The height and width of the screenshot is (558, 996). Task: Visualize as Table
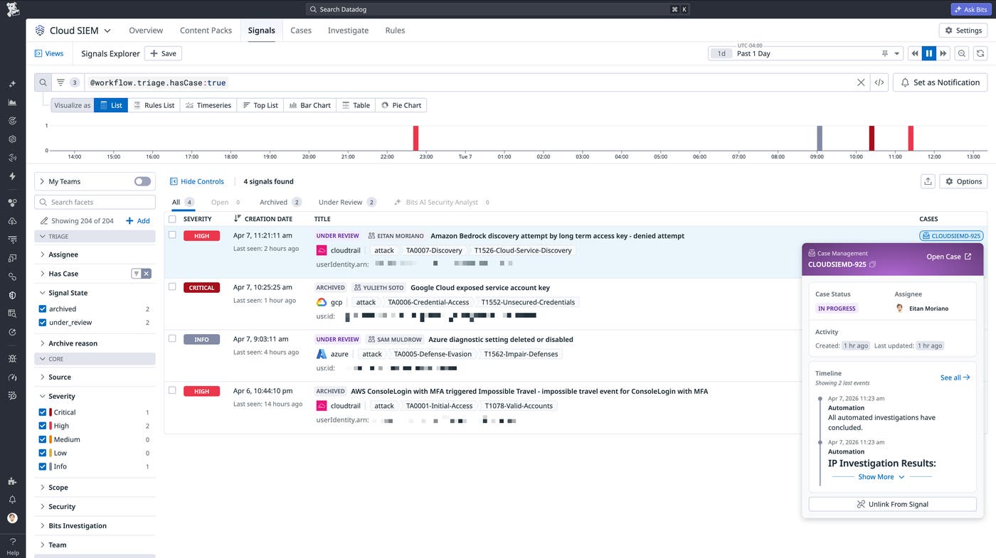pyautogui.click(x=356, y=105)
